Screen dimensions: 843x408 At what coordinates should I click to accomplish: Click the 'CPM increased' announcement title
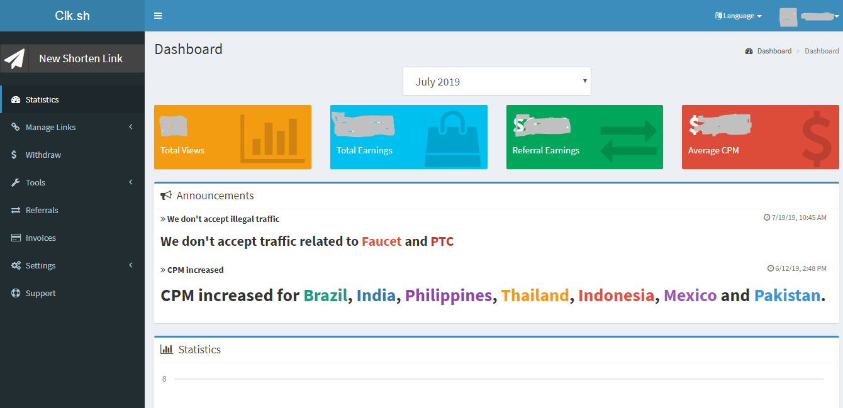point(196,270)
